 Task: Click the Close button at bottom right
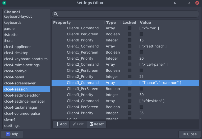189,134
